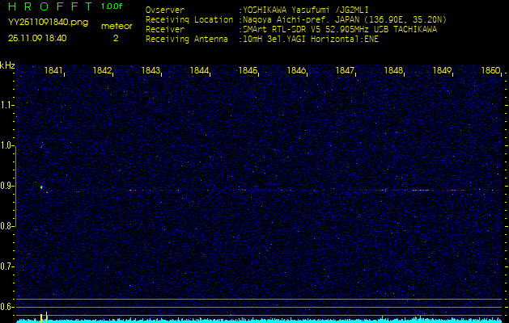The height and width of the screenshot is (323, 509).
Task: Click the meteor count value 2
Action: [115, 37]
